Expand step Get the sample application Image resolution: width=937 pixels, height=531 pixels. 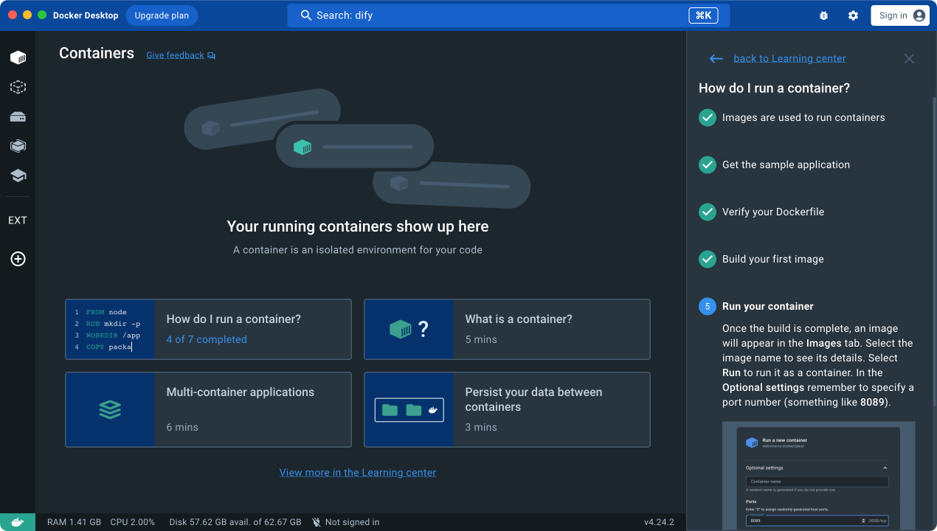786,164
